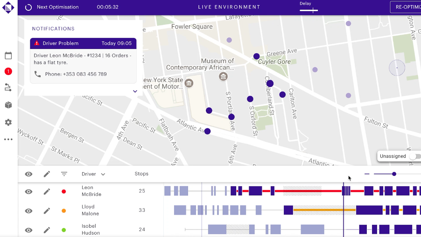The height and width of the screenshot is (237, 421).
Task: Click the LIVE ENVIRONMENT title
Action: (x=229, y=7)
